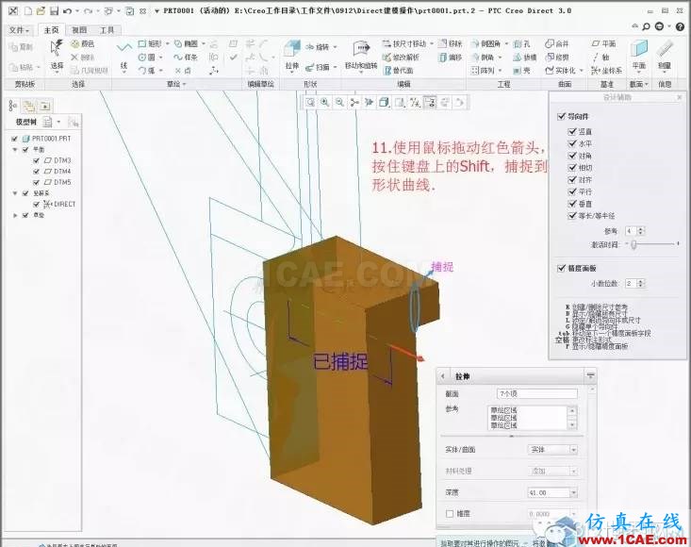Click the Refit icon in graphics toolbar
This screenshot has height=547, width=691.
point(310,103)
